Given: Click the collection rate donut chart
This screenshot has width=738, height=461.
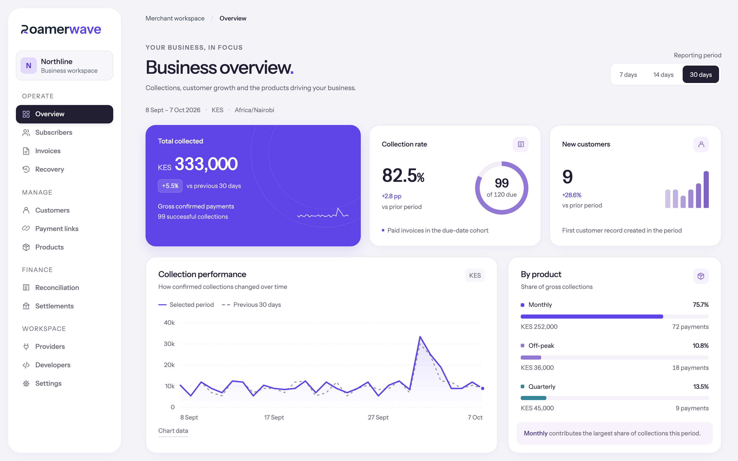Looking at the screenshot, I should tap(502, 188).
